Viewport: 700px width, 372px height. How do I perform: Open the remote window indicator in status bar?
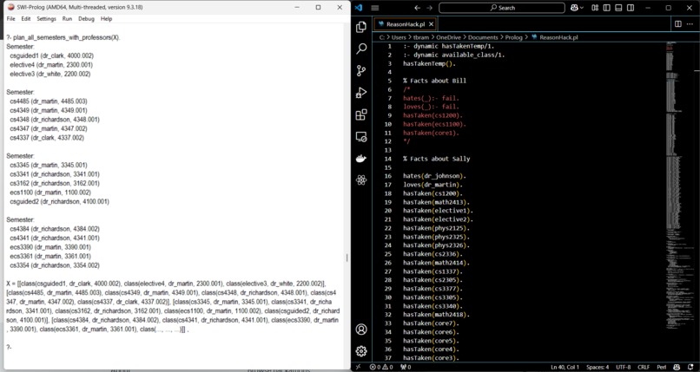[x=358, y=367]
